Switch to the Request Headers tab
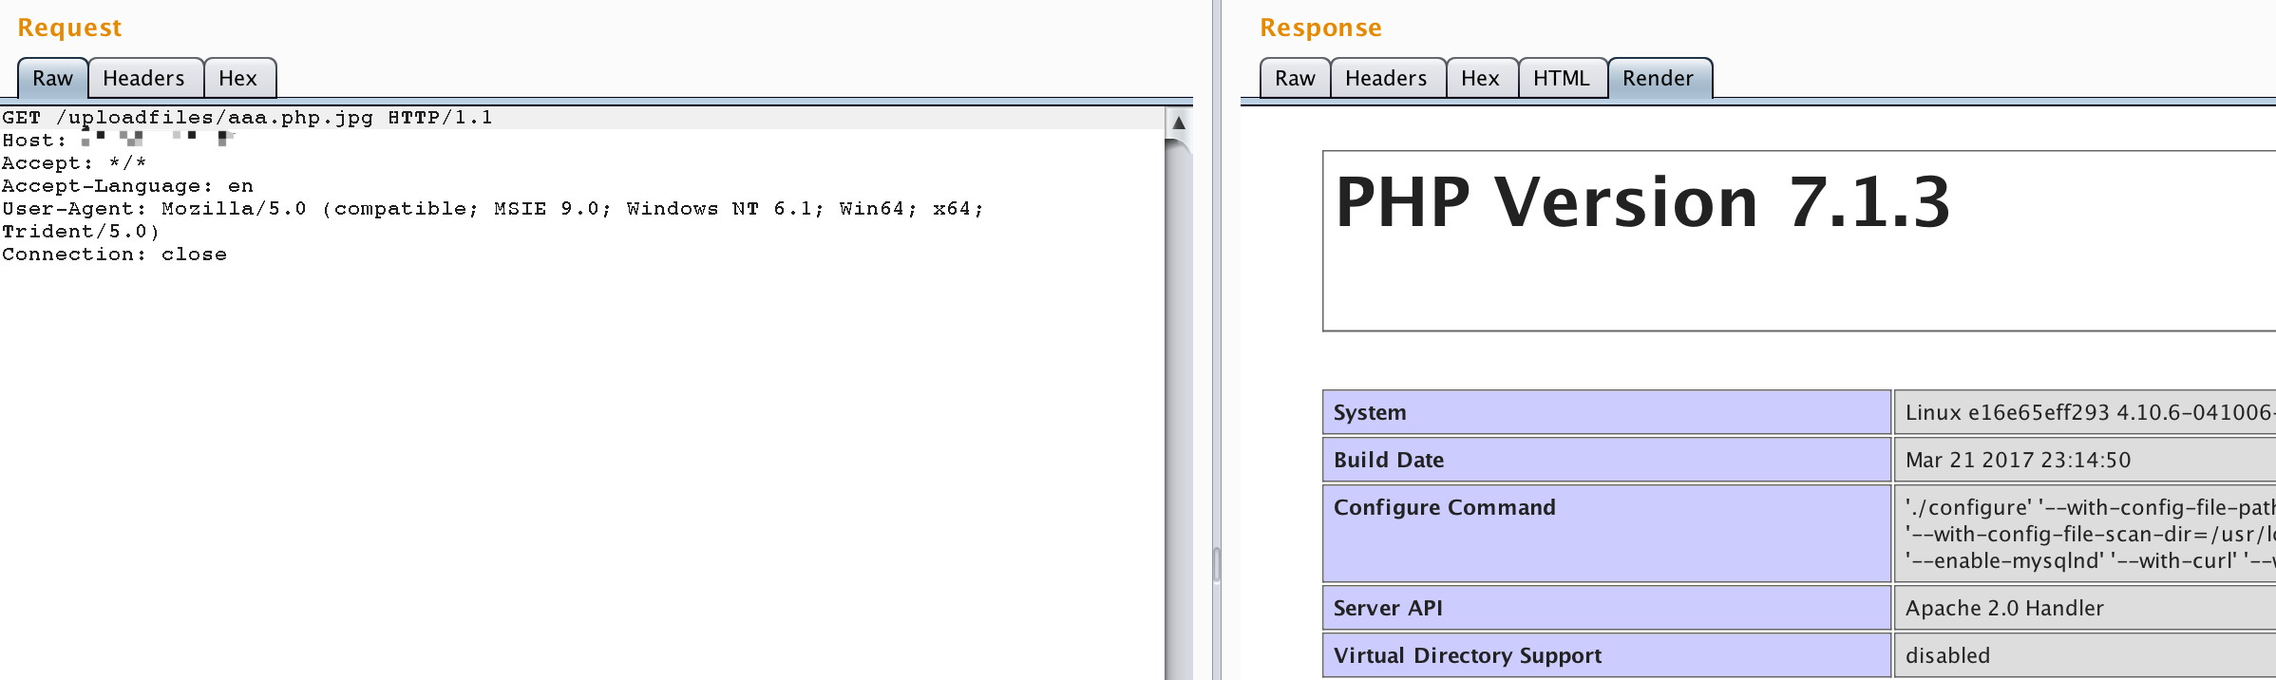This screenshot has height=680, width=2276. point(144,79)
